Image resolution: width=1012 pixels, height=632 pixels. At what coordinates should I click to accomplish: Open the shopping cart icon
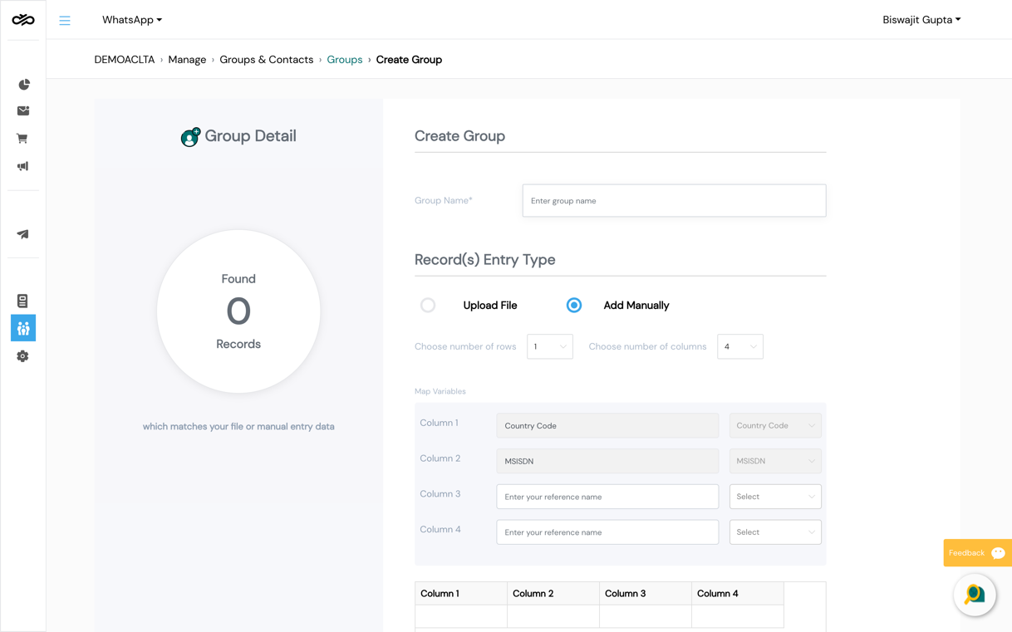[22, 139]
